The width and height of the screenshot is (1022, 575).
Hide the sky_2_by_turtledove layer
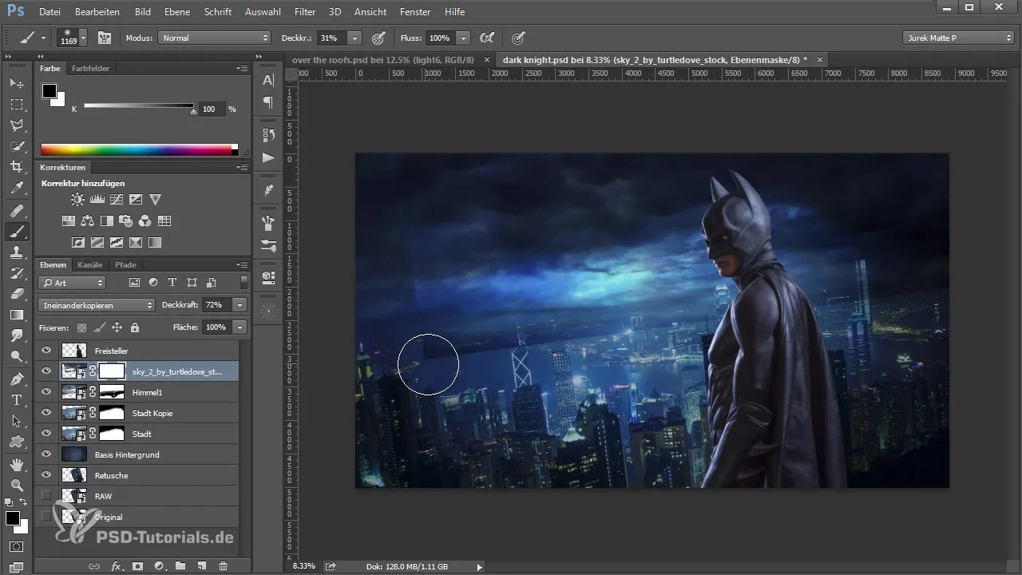click(x=46, y=371)
